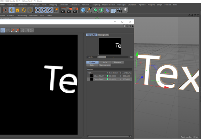Click the Renderzeit column header
This screenshot has height=139, width=201.
(x=114, y=73)
